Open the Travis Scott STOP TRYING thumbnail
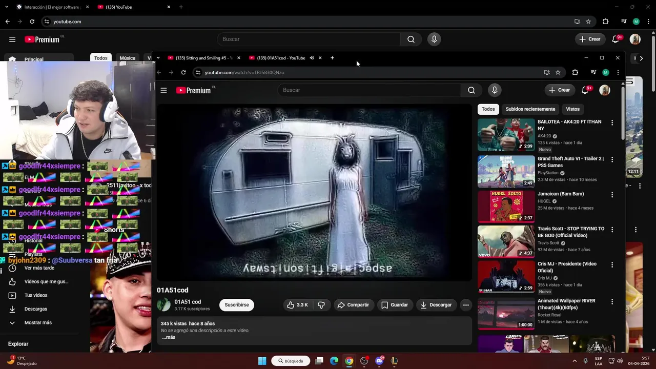Image resolution: width=656 pixels, height=369 pixels. pyautogui.click(x=506, y=241)
